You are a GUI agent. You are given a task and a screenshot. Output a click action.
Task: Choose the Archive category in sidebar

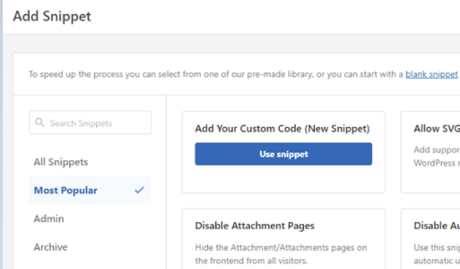click(51, 247)
